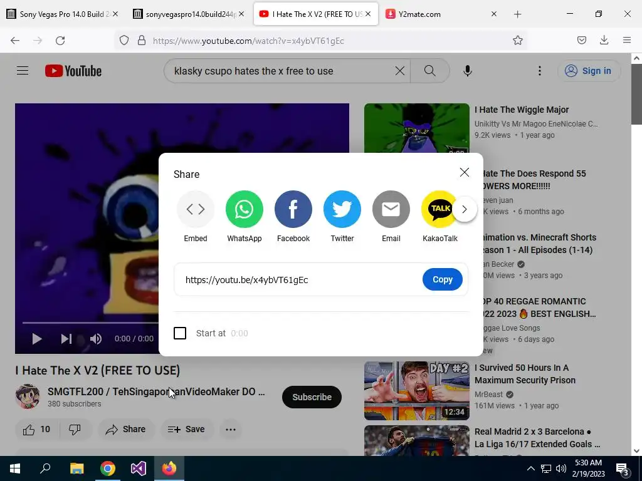Open SMGTFL200 channel avatar
Image resolution: width=642 pixels, height=481 pixels.
[28, 396]
